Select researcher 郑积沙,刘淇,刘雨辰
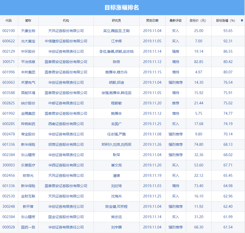Screen dimensions: 245x233 [116, 144]
